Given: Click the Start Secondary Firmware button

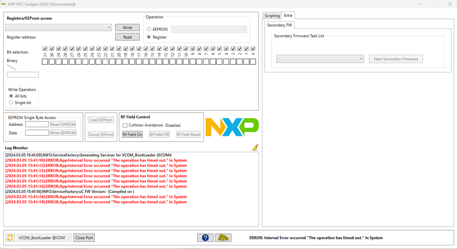Looking at the screenshot, I should click(396, 59).
